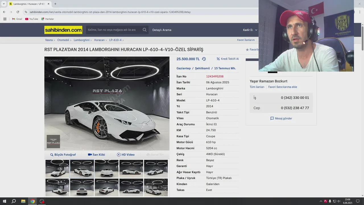Play İlan Klibi

tap(96, 155)
